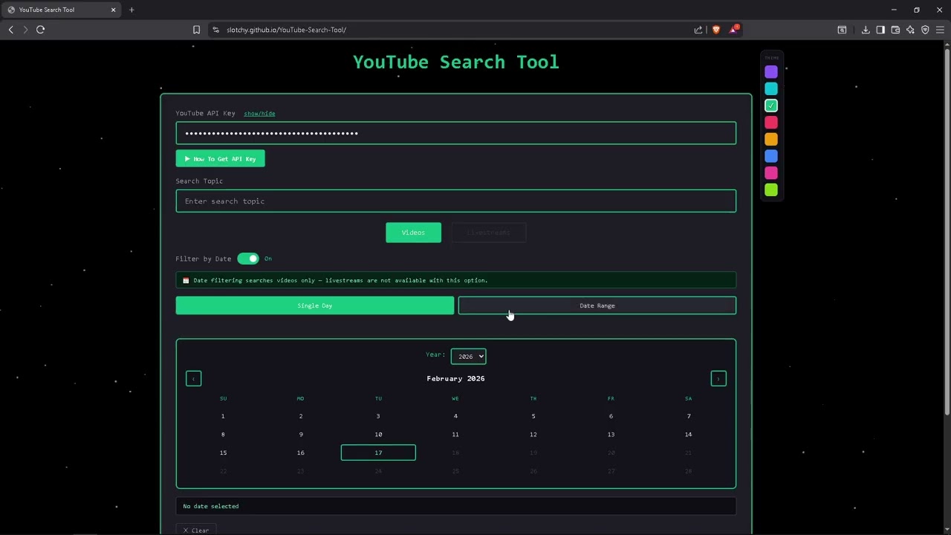This screenshot has width=951, height=535.
Task: Pick the red theme swatch
Action: [x=771, y=123]
